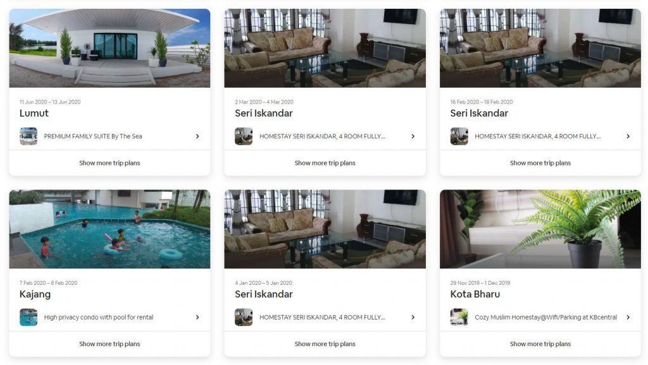Screen dimensions: 648x365
Task: Click the Kajang pool condo small thumbnail icon
Action: (x=28, y=317)
